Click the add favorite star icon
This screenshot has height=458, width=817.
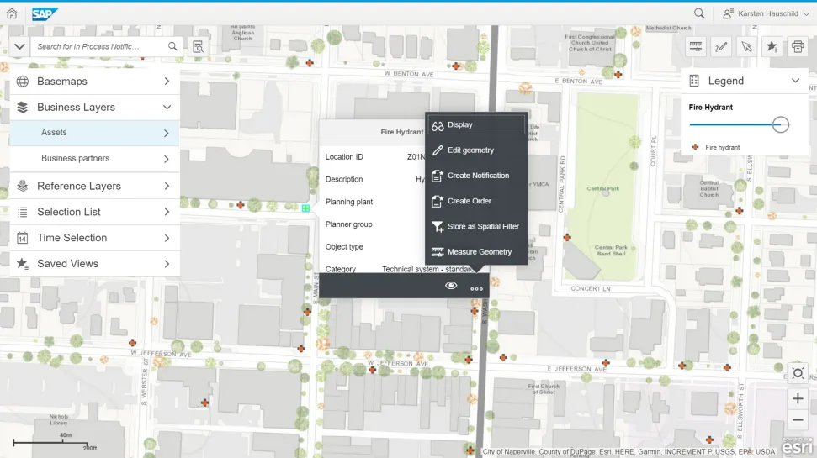772,47
